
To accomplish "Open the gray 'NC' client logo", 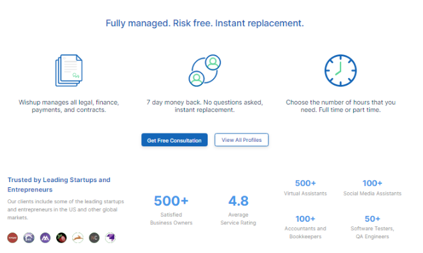I will [94, 238].
